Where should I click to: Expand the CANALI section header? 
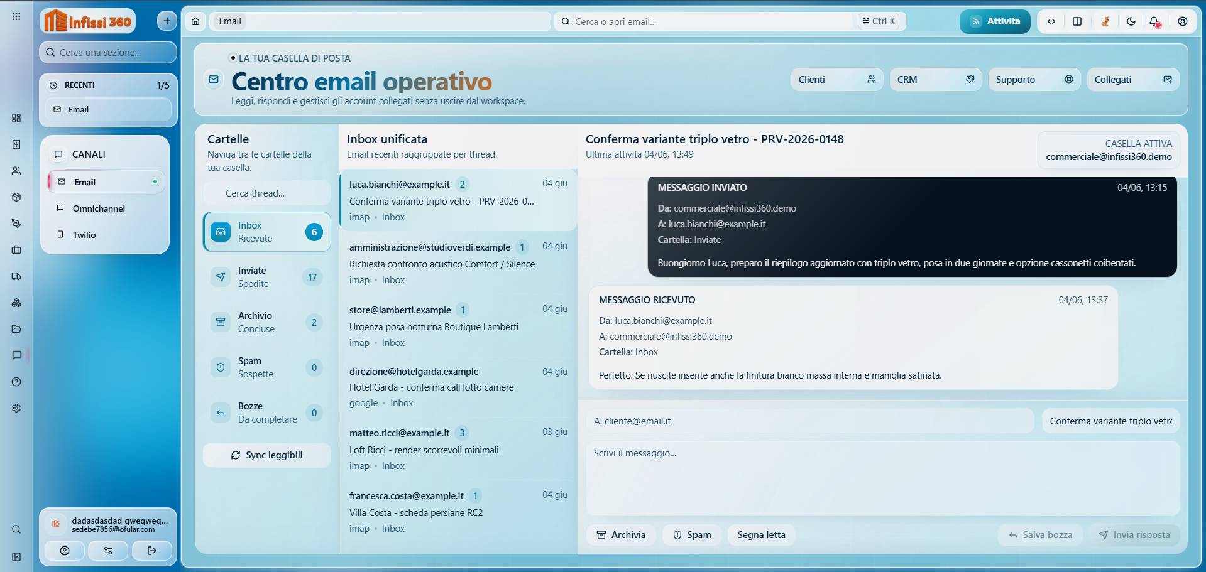[x=105, y=154]
